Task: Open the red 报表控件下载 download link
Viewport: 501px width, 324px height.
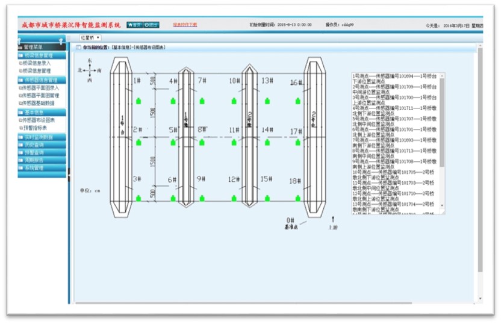Action: coord(185,25)
